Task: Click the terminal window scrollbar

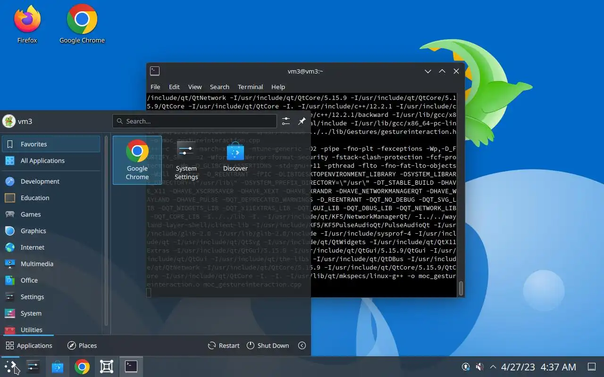Action: [x=461, y=288]
